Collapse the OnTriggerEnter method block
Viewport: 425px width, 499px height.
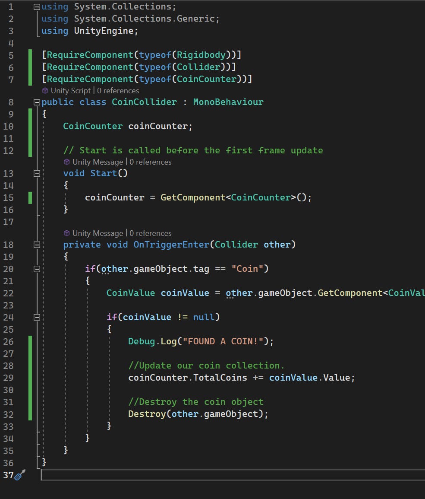(x=37, y=245)
